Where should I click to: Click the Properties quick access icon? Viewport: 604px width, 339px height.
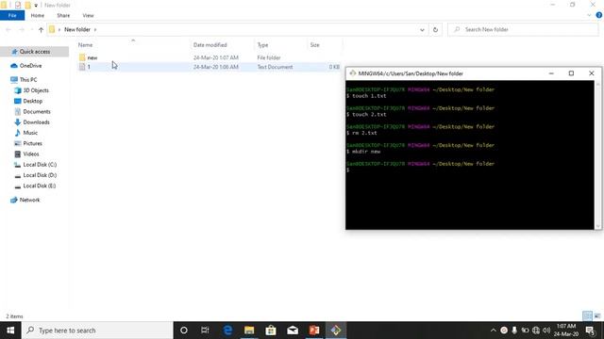point(18,5)
